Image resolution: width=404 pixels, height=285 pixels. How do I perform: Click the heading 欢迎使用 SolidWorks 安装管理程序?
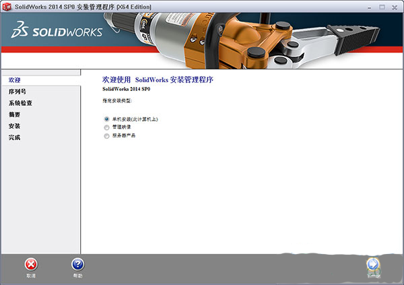coord(158,80)
